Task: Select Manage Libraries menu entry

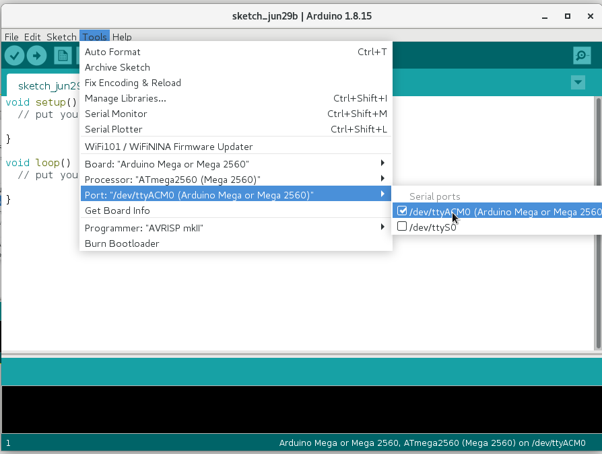Action: click(x=125, y=98)
